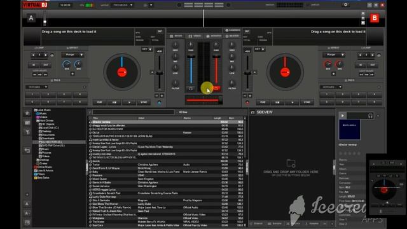Open the deck A KEY dropdown
This screenshot has width=407, height=229.
point(147,49)
